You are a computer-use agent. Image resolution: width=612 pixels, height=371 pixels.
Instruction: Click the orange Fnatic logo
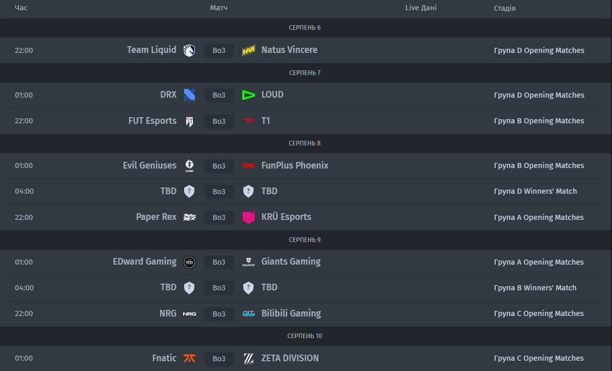point(189,358)
